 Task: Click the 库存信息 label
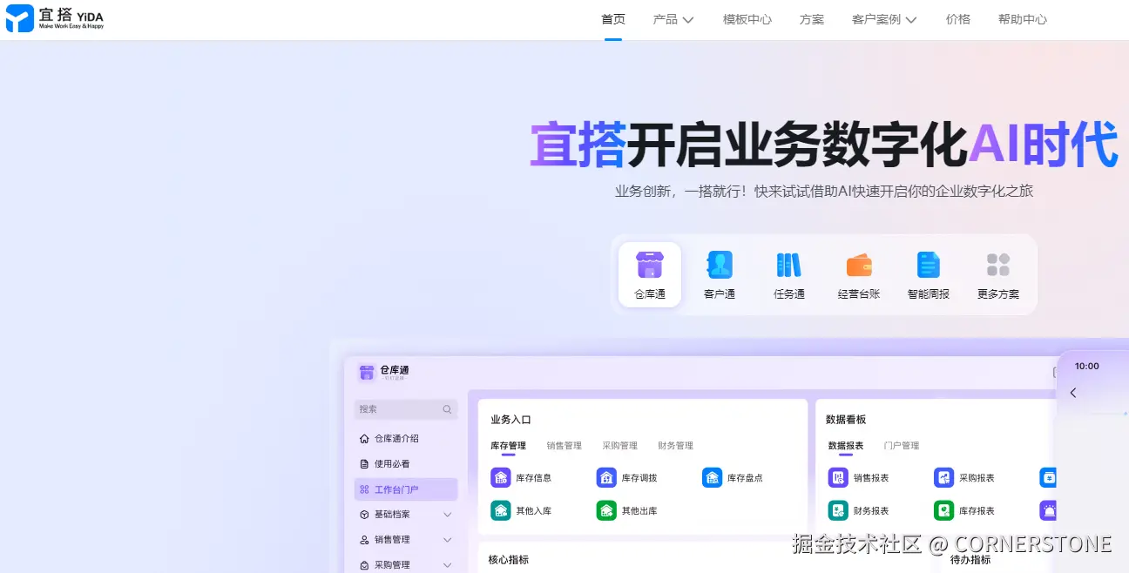534,478
